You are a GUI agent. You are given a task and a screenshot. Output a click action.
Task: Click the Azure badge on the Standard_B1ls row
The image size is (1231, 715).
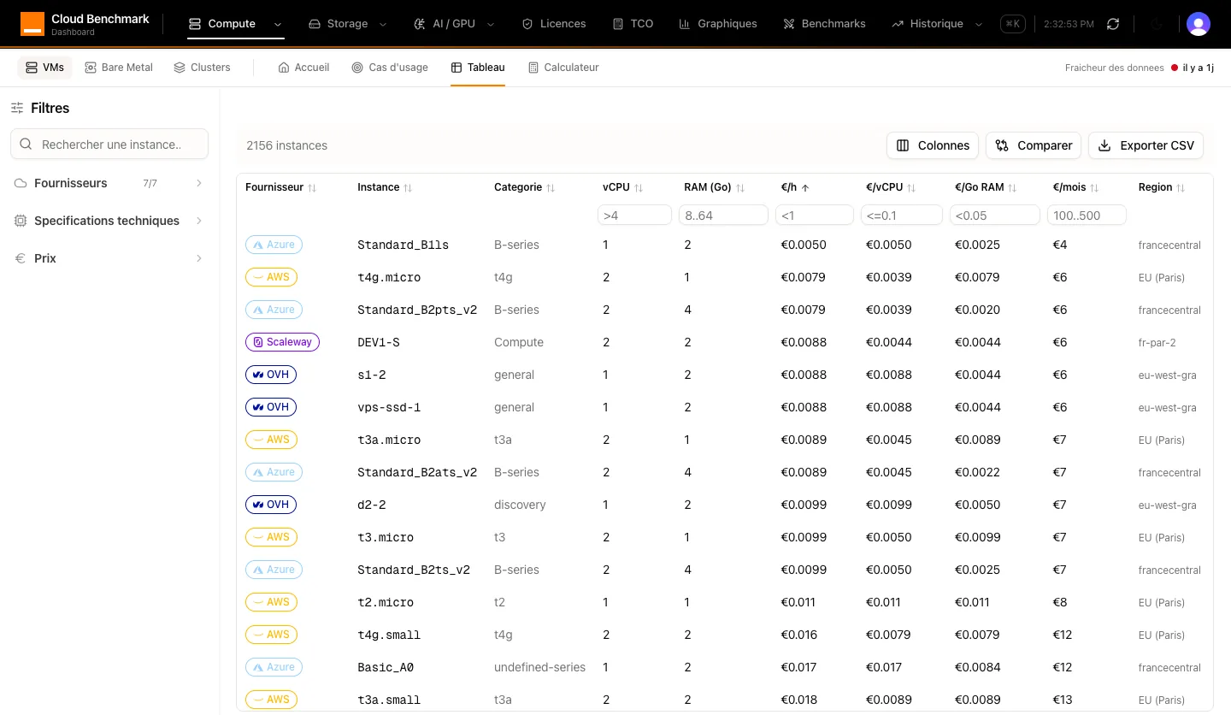(274, 245)
